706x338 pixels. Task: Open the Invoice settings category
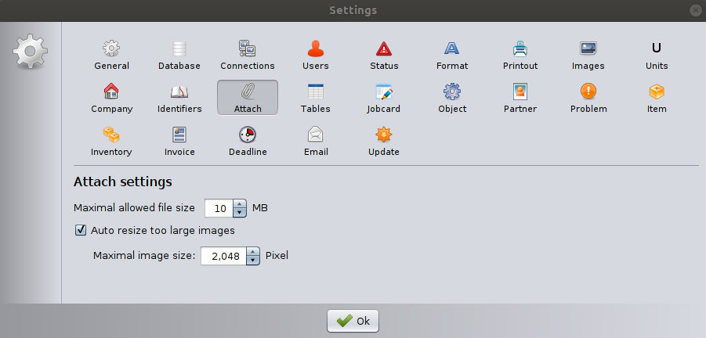[179, 141]
